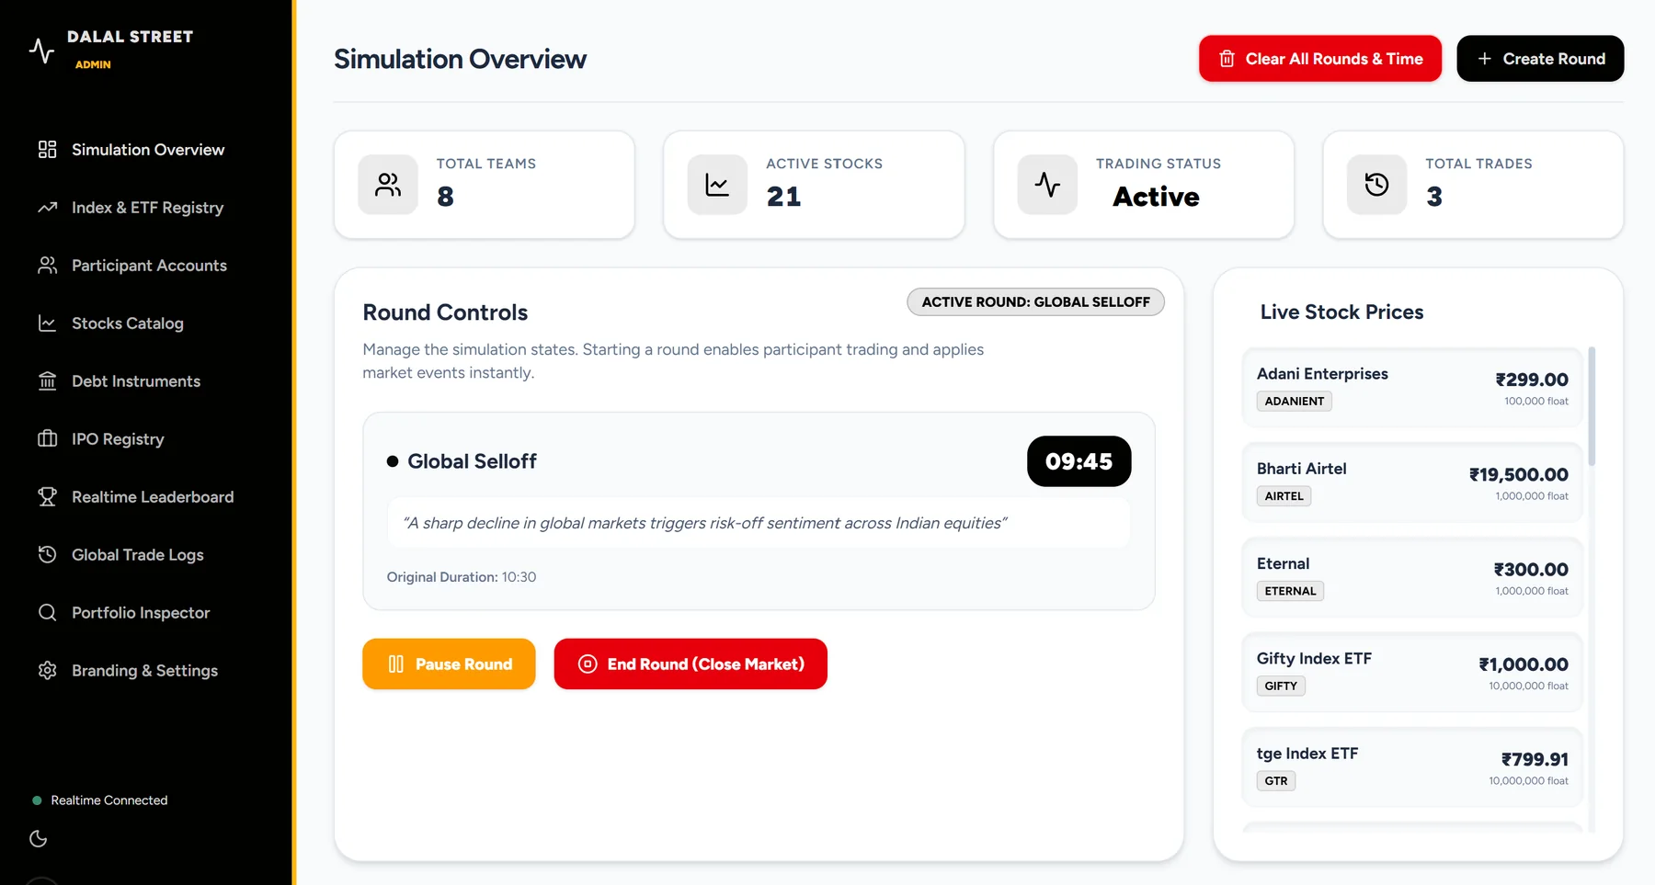Click the Create Round button
This screenshot has width=1655, height=885.
tap(1540, 59)
